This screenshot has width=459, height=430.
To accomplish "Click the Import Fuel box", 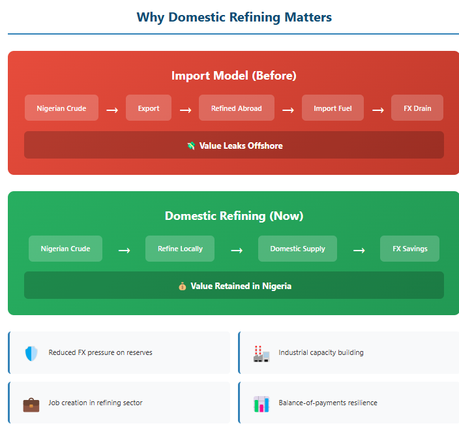I will coord(333,108).
